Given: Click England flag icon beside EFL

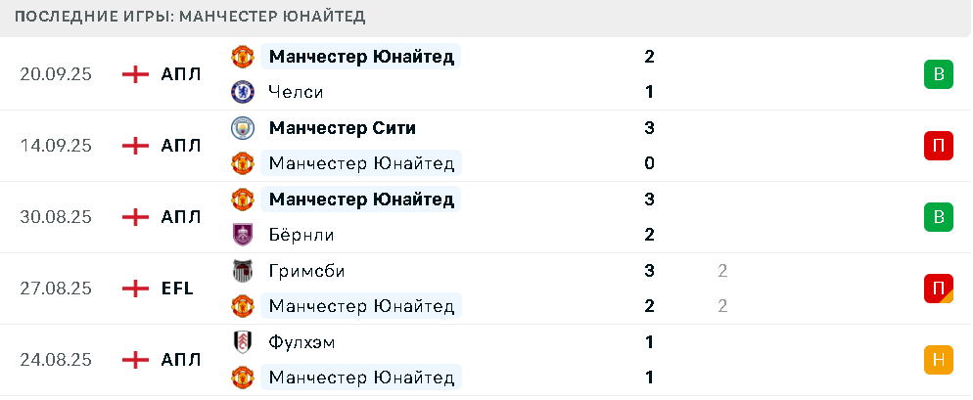Looking at the screenshot, I should coord(135,289).
